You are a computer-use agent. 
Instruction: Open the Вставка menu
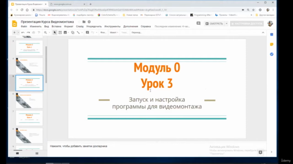(56, 26)
